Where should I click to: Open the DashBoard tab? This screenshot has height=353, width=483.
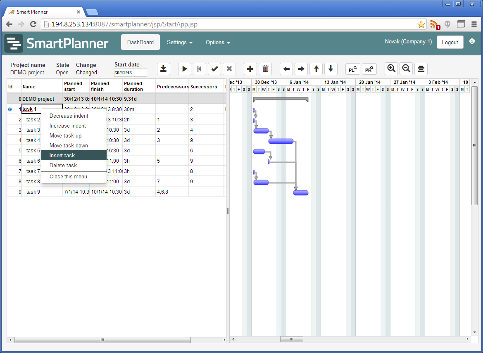(x=140, y=42)
